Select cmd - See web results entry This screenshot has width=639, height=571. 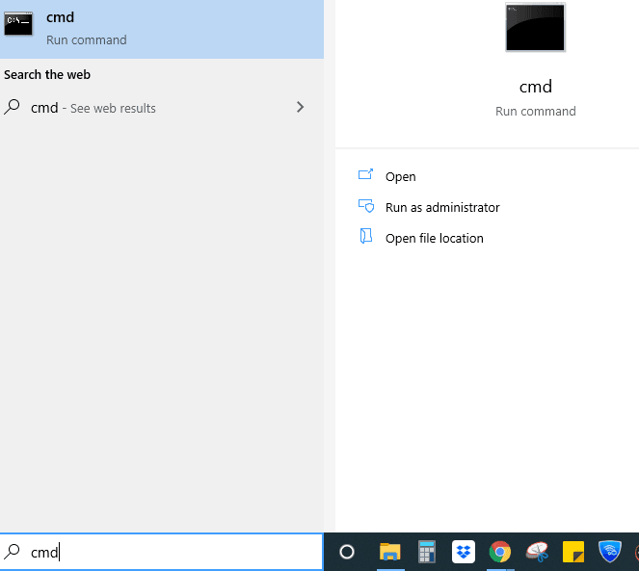pos(162,108)
